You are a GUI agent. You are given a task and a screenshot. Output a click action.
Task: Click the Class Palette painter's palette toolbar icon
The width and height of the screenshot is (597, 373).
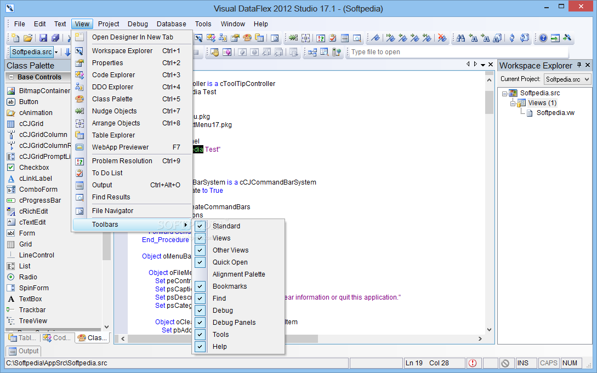[247, 38]
